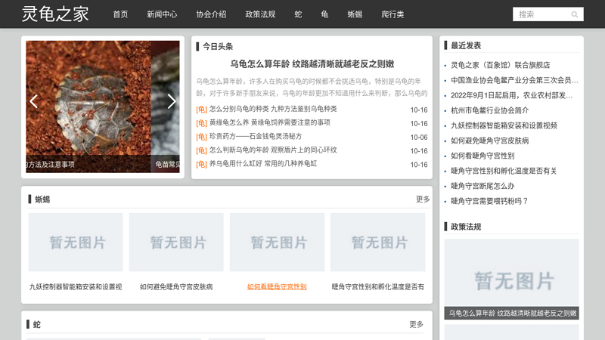Open placeholder image above 如何避免睫角守宫皮肤病
This screenshot has width=605, height=340.
click(176, 242)
